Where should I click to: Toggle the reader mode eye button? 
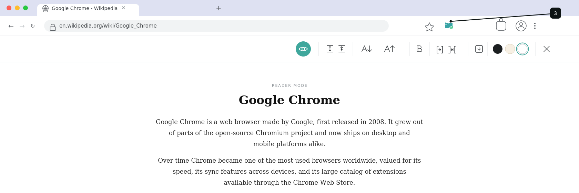tap(303, 49)
